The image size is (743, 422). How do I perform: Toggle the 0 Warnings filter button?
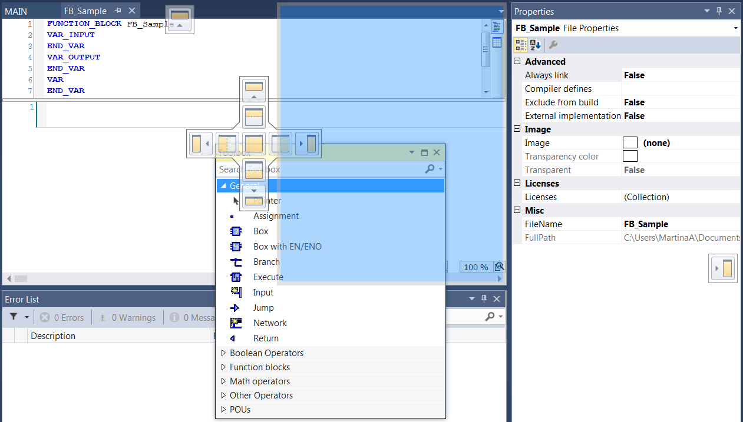(127, 317)
